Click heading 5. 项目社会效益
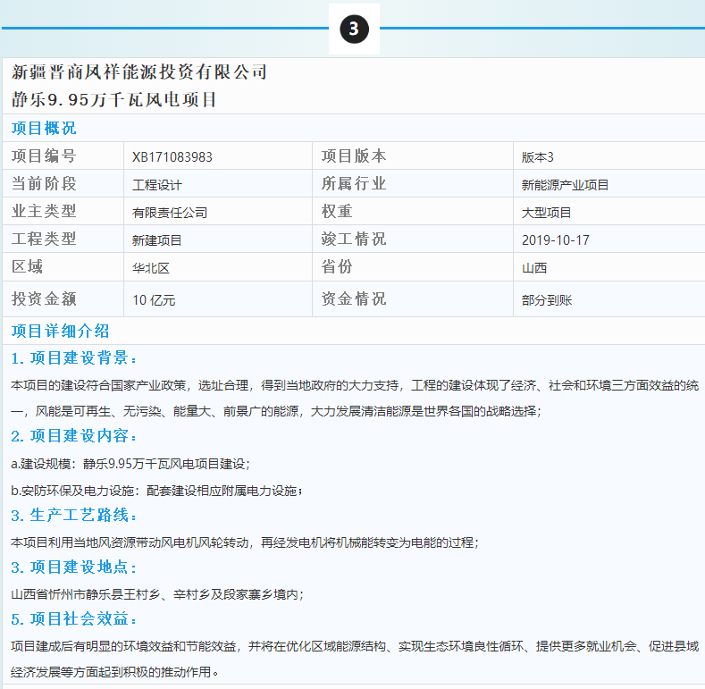The image size is (705, 689). pos(73,618)
